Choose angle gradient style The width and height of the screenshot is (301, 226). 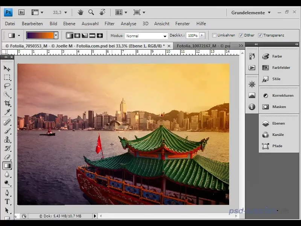pos(85,35)
